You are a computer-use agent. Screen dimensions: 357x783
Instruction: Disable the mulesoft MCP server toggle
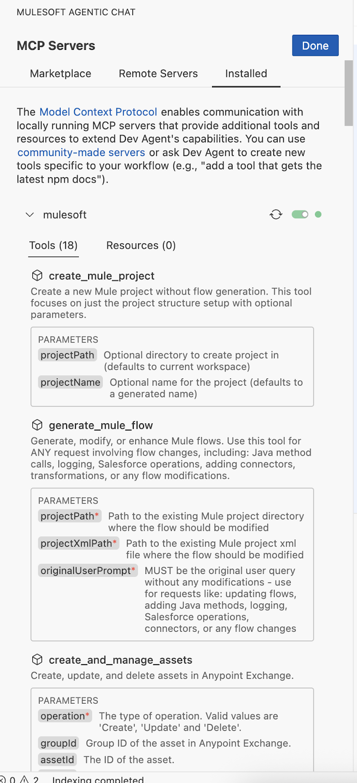(300, 214)
